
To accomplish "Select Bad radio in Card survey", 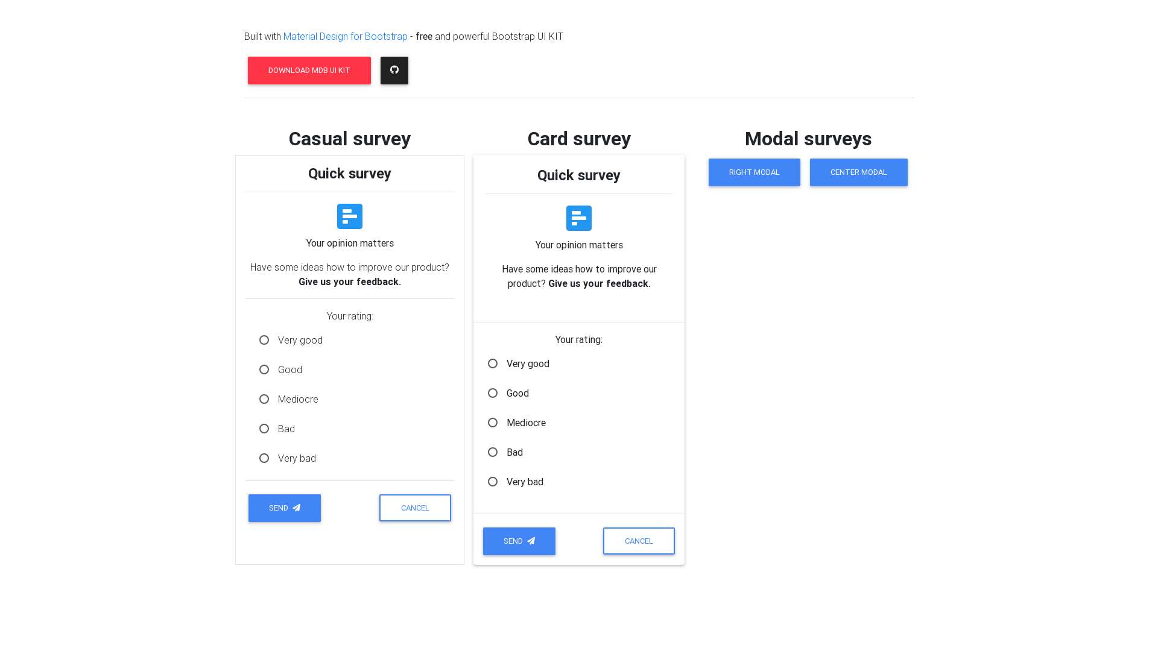I will pyautogui.click(x=493, y=451).
